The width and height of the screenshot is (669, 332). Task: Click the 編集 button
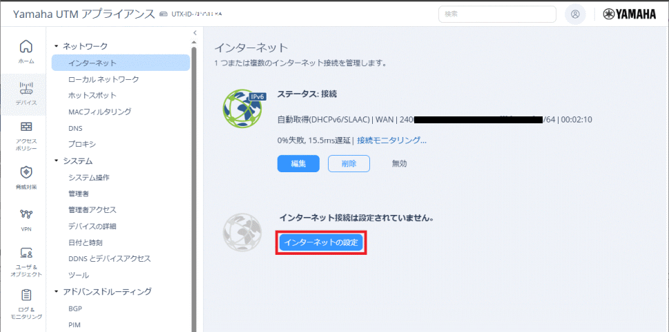pos(298,163)
